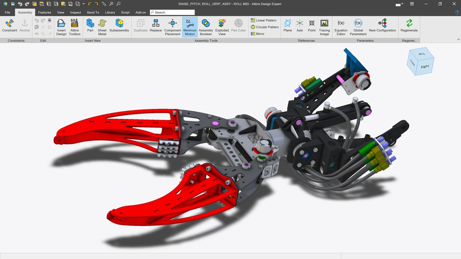Viewport: 461px width, 259px height.
Task: Open the quick access toolbar customization dropdown
Action: tap(83, 3)
